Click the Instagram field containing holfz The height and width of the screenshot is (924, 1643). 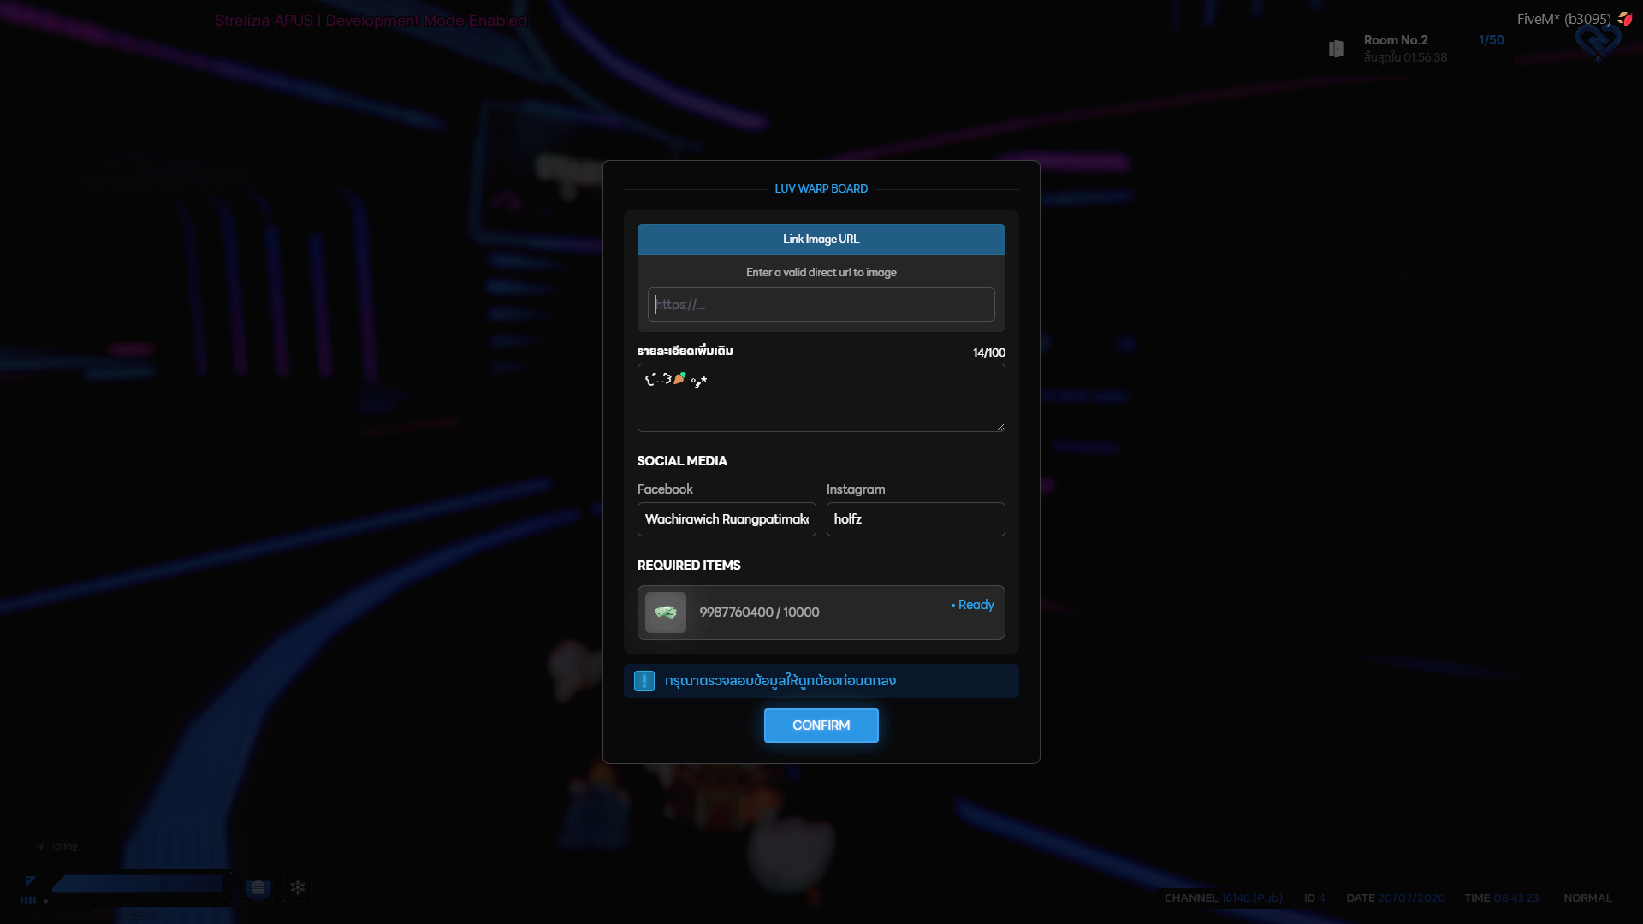916,519
